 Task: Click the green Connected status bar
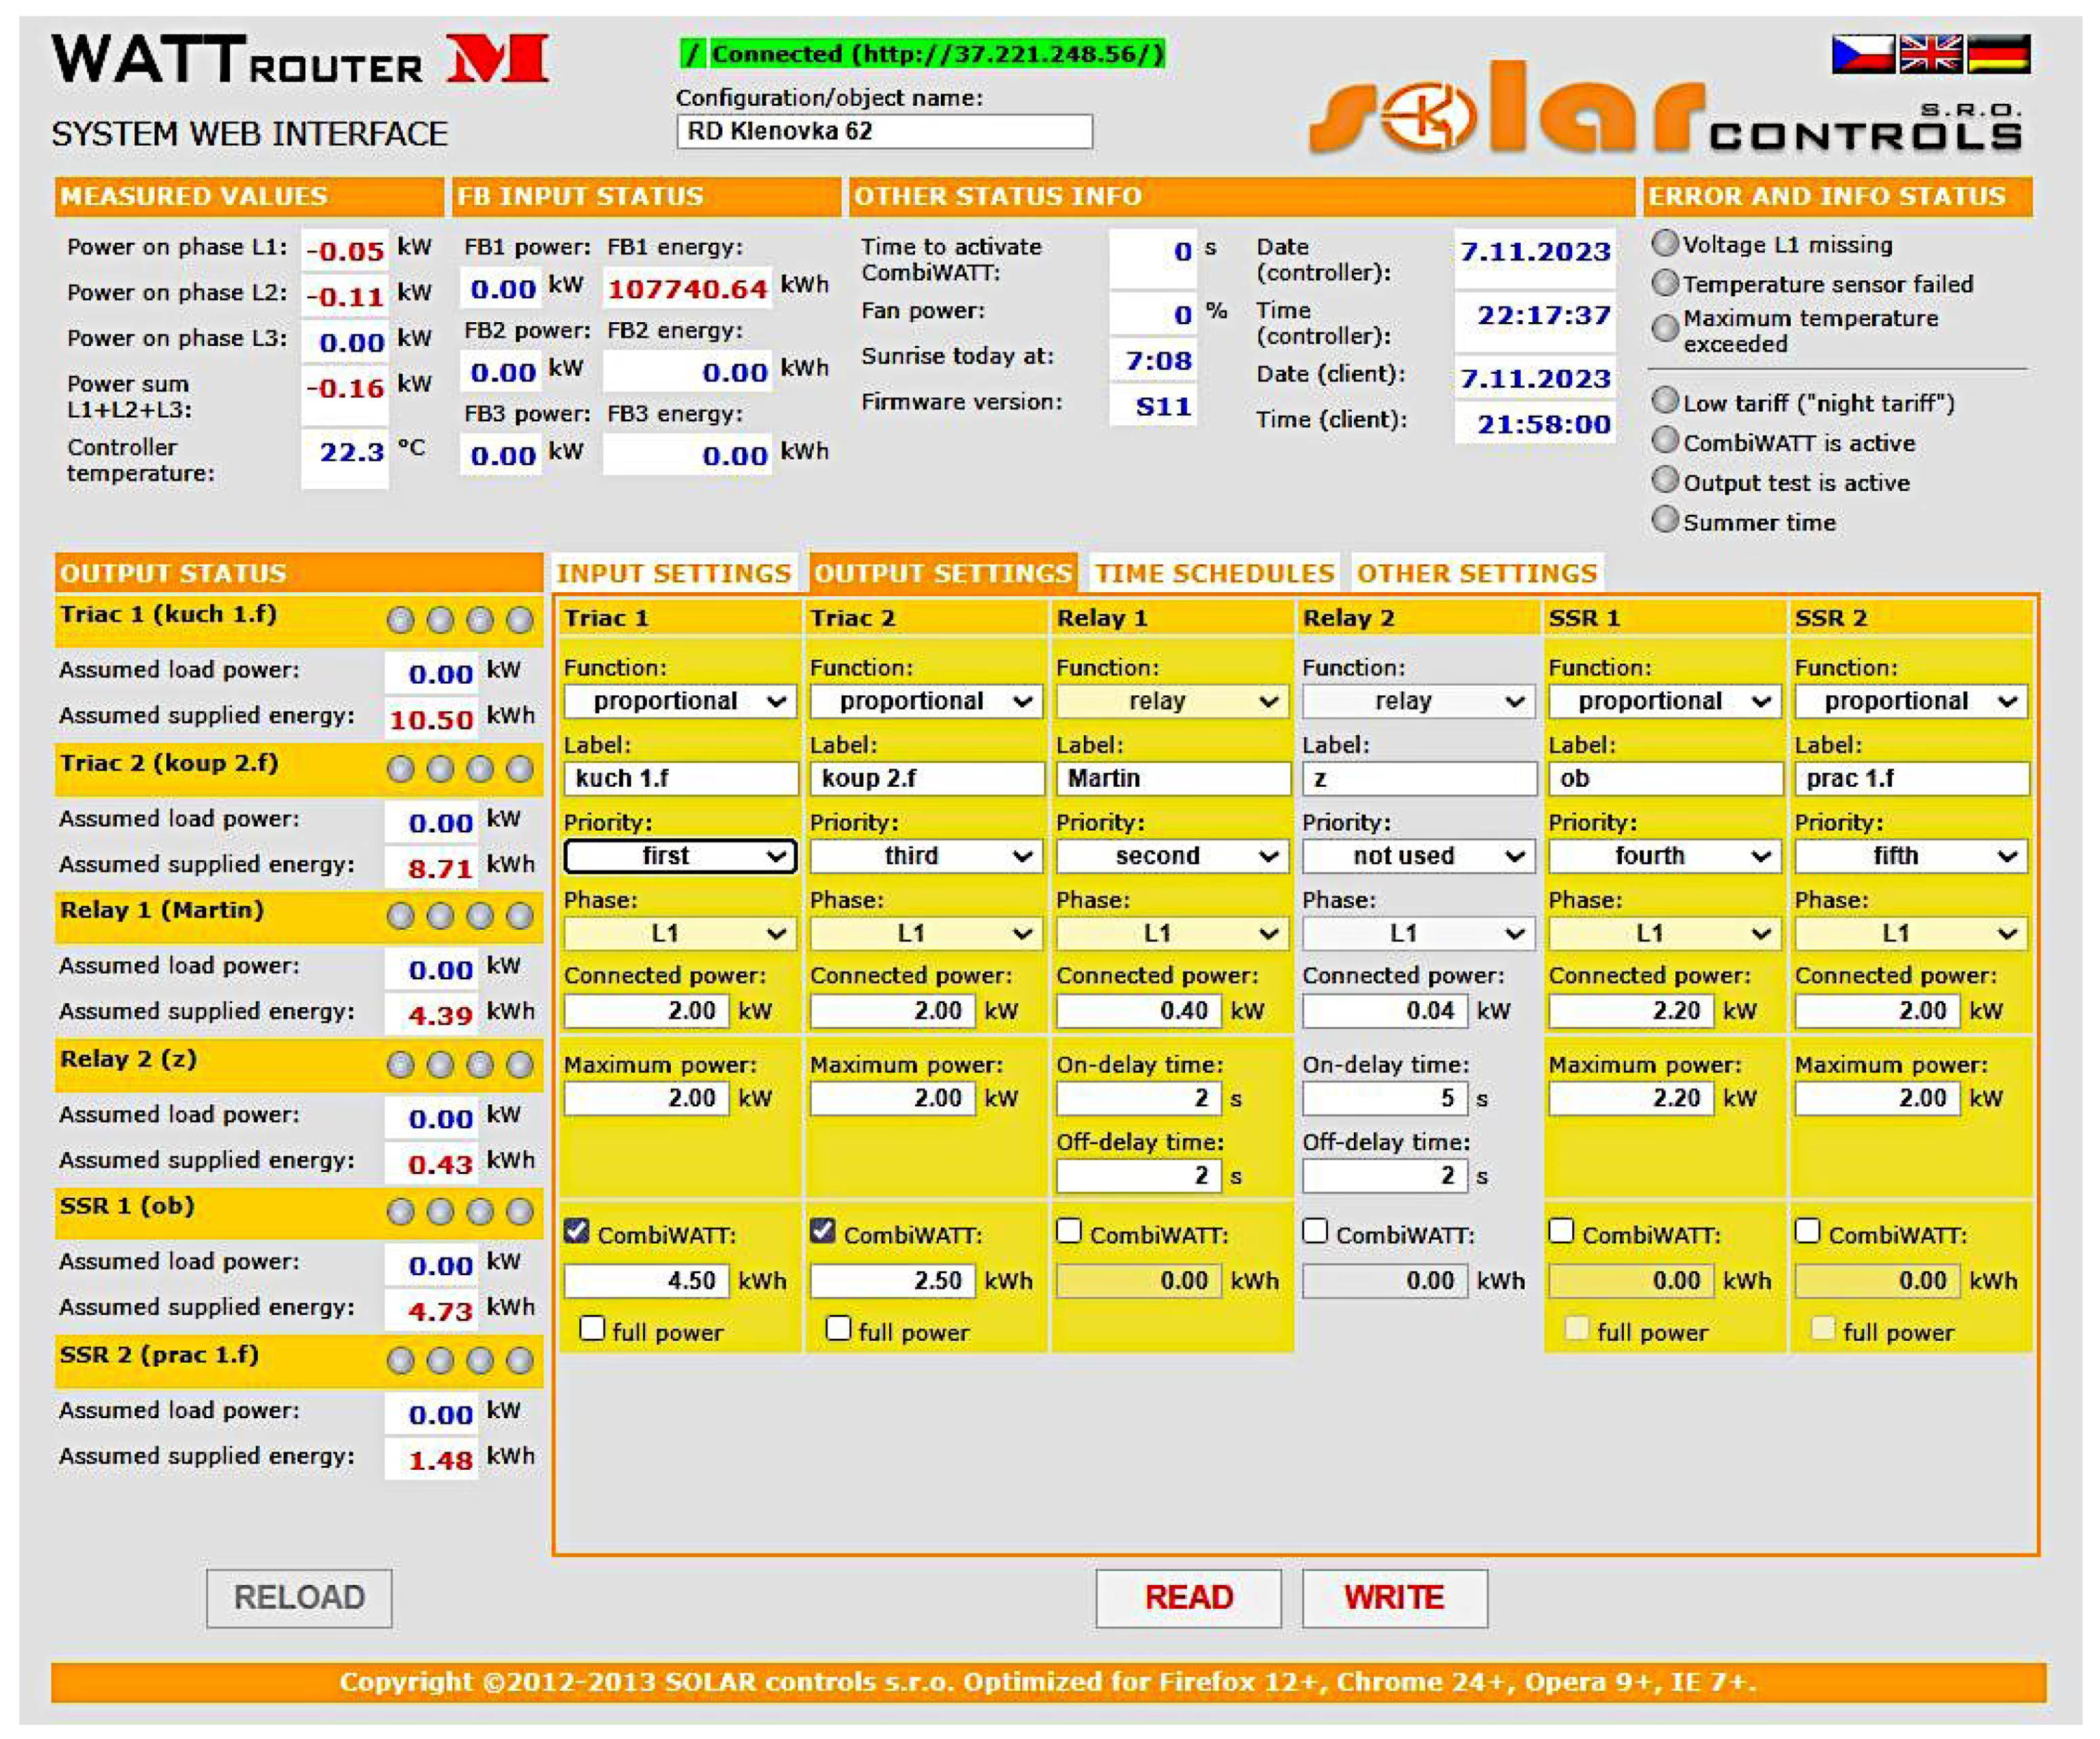(922, 54)
